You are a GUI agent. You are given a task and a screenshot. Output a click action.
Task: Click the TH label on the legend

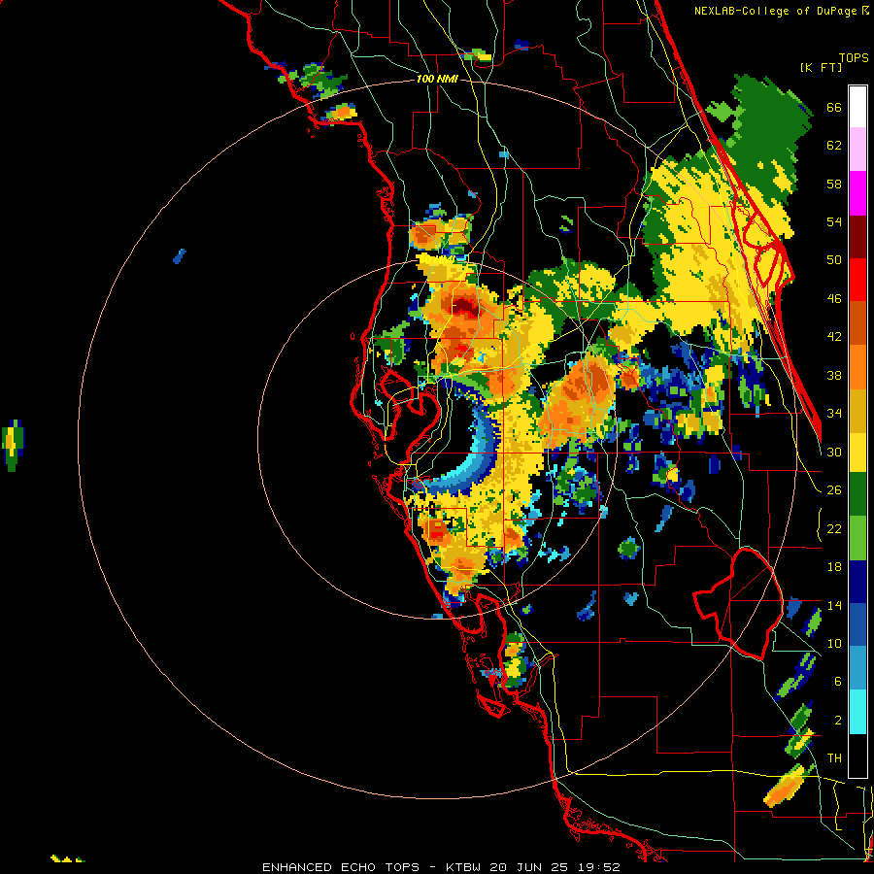834,758
